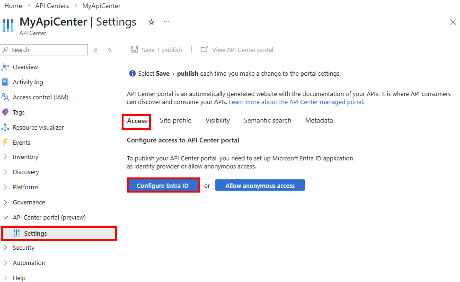Click the sidebar search field
The height and width of the screenshot is (282, 460).
[44, 50]
